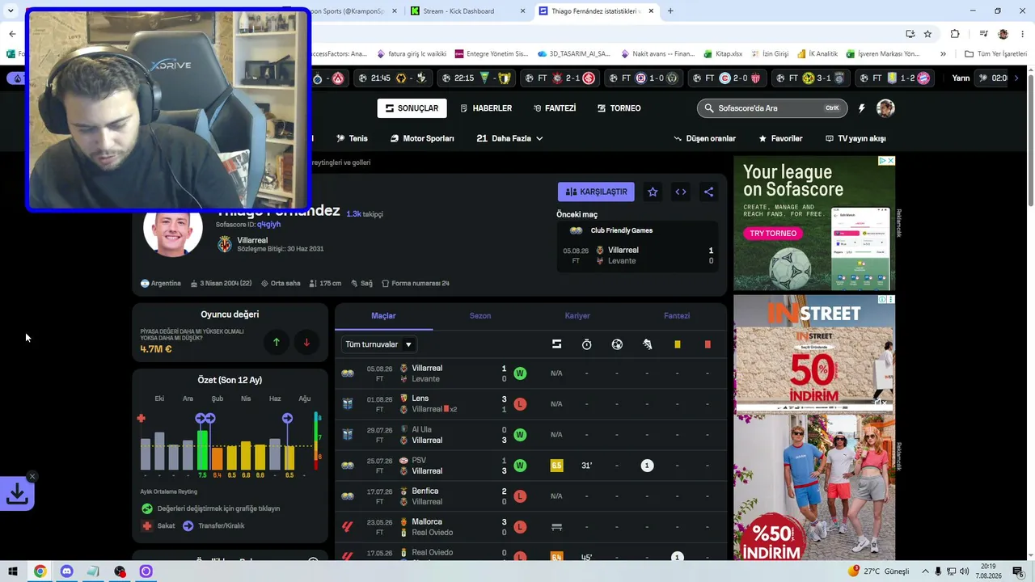Show more bookmarks with the chevron overflow
Viewport: 1035px width, 582px height.
[943, 54]
